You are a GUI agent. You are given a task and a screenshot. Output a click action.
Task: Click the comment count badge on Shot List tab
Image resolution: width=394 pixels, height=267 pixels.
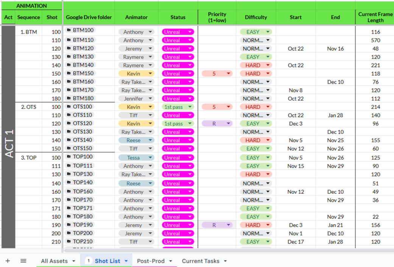(x=89, y=261)
